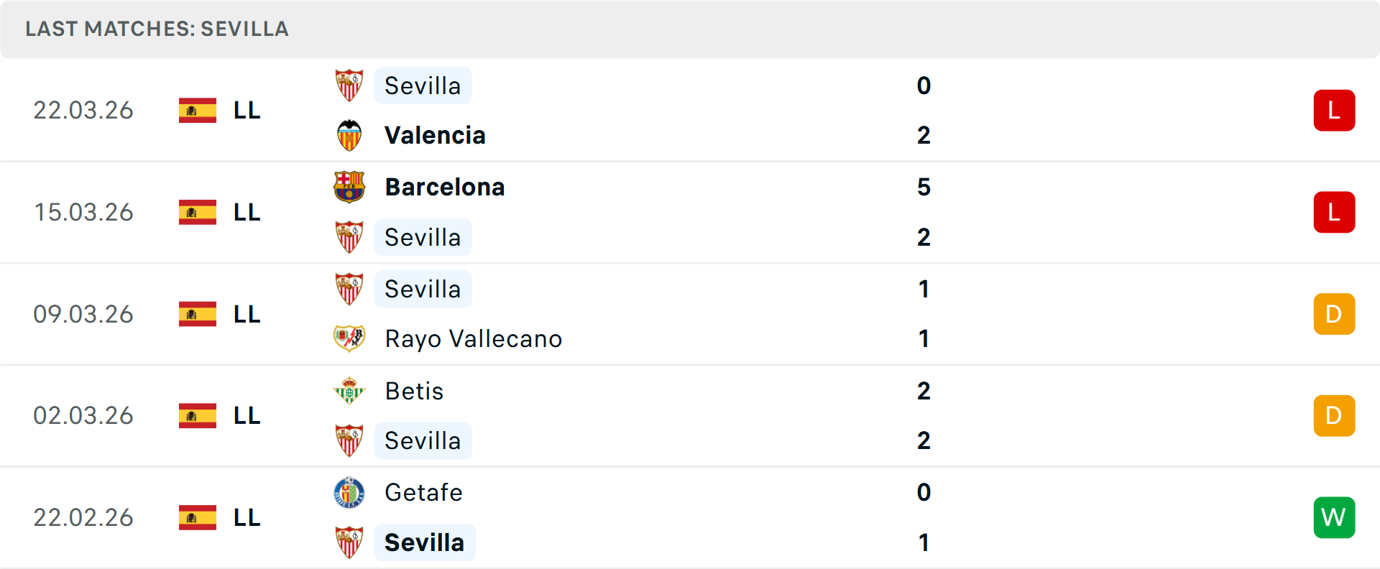Viewport: 1380px width, 569px height.
Task: Click the red L result indicator on 22.03.26
Action: (1334, 110)
